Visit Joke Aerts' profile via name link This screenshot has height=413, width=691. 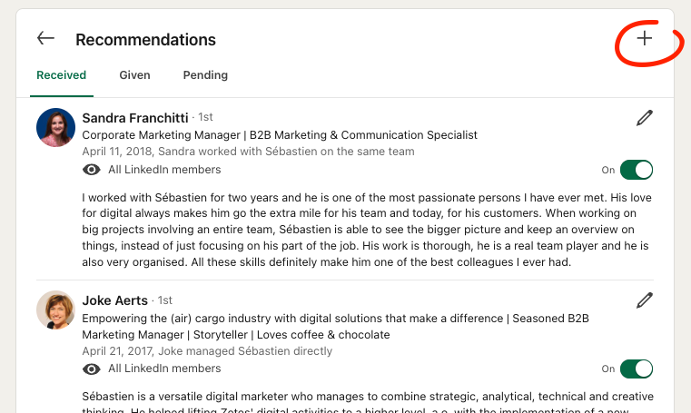(115, 300)
